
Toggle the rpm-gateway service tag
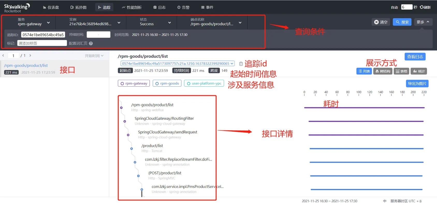(134, 83)
